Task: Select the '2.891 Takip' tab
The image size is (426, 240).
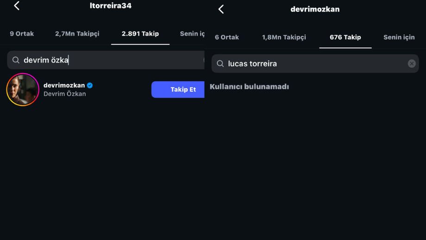Action: click(140, 34)
